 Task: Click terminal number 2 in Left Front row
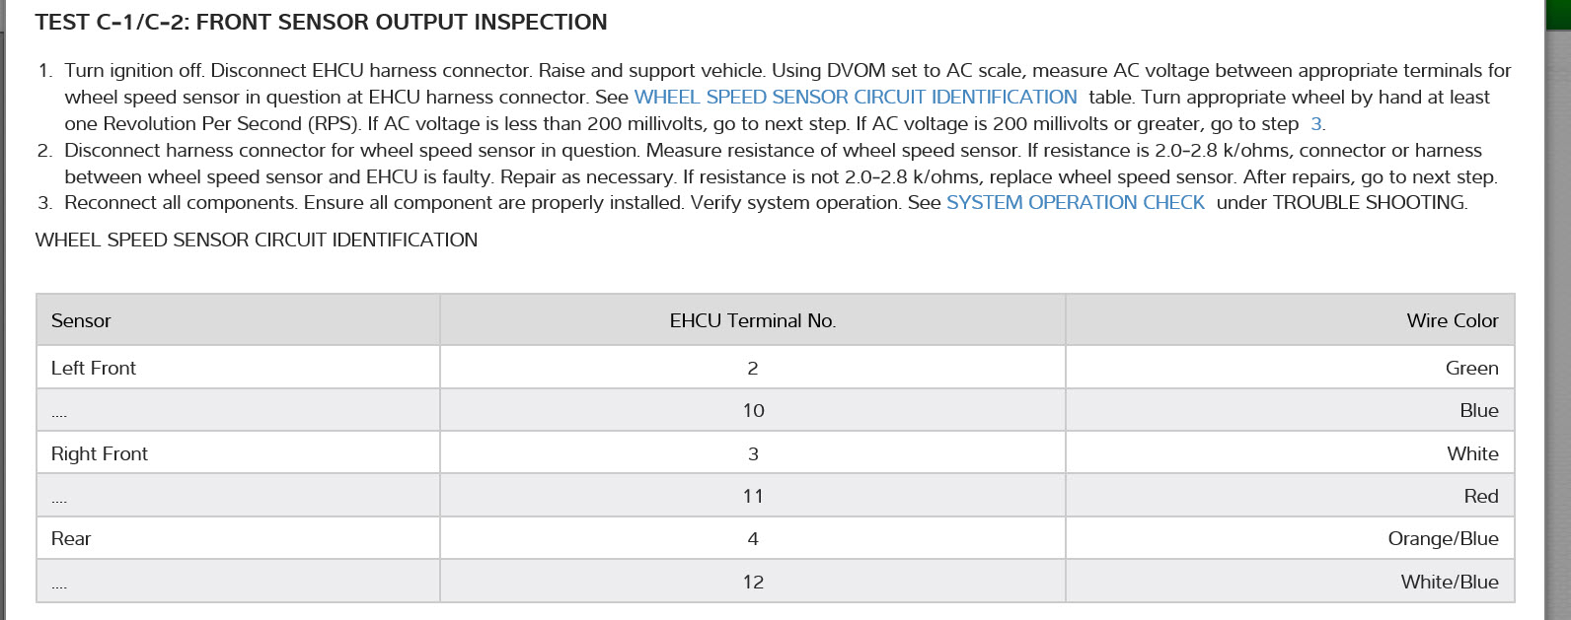coord(753,368)
